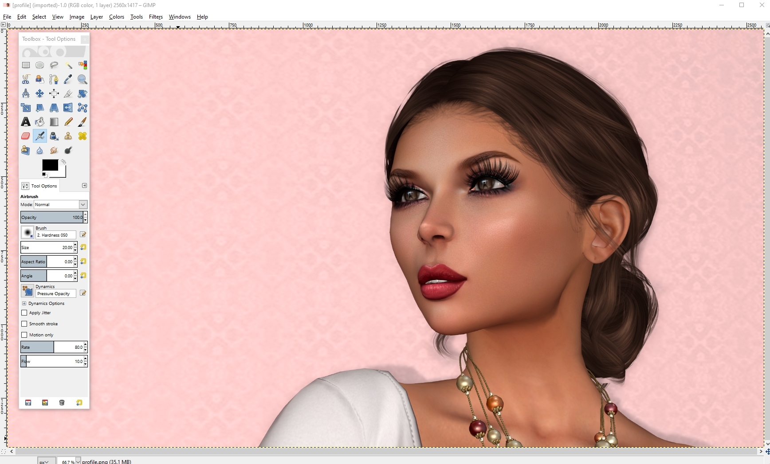
Task: Click the brush preview thumbnail
Action: point(27,232)
